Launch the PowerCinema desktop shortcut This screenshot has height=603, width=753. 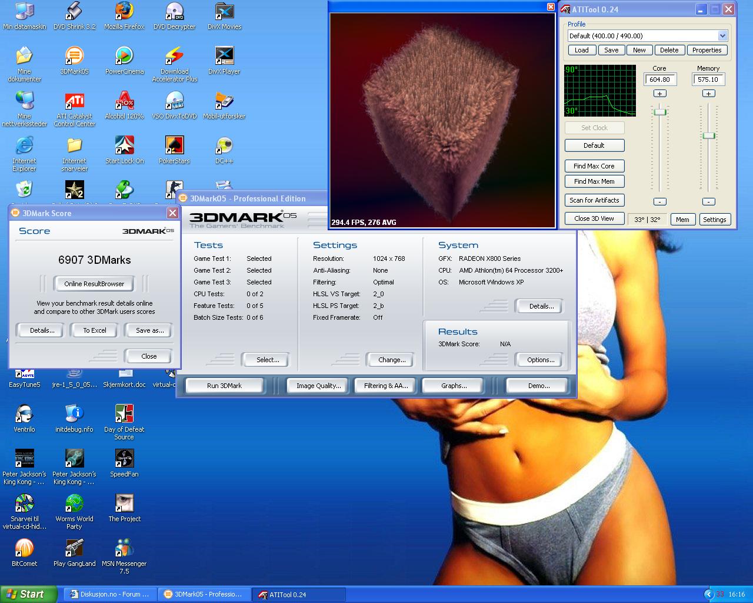124,61
